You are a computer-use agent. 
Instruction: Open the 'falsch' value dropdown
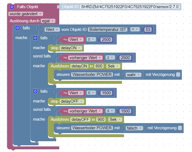click(134, 128)
